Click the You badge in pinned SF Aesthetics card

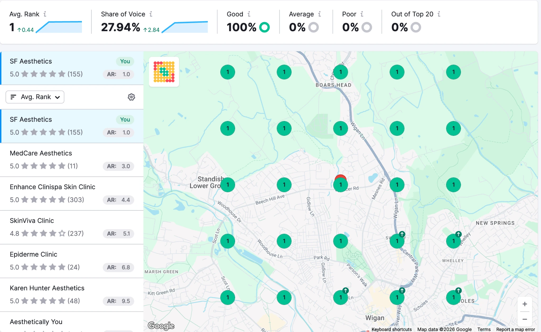(125, 61)
